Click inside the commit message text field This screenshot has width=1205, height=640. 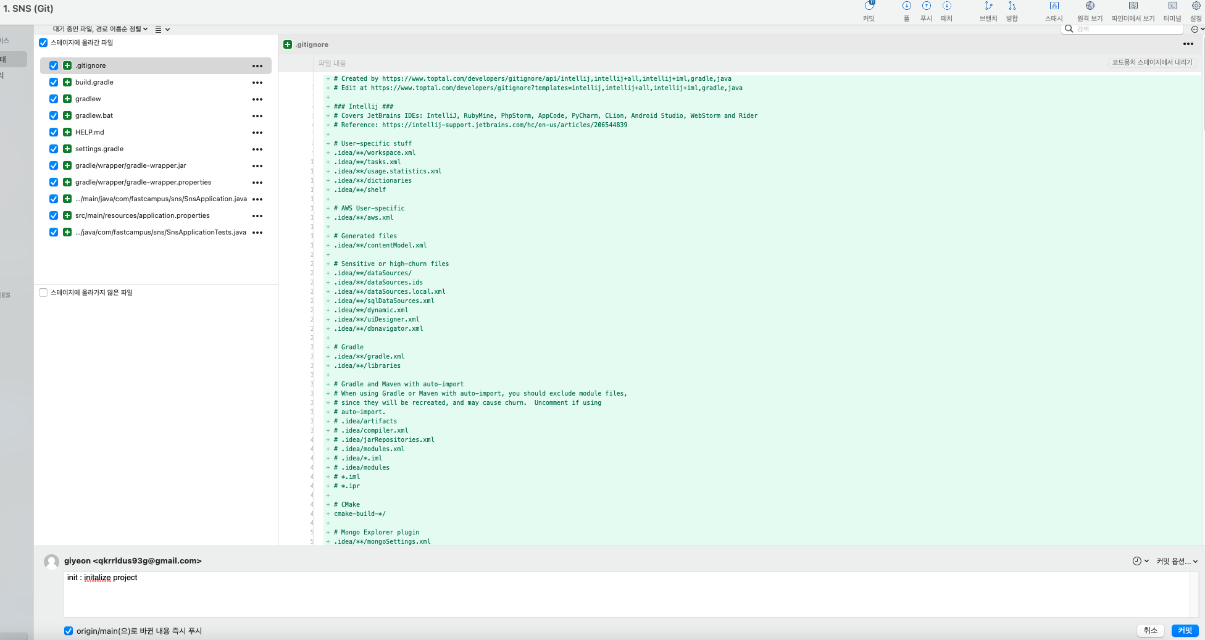[627, 594]
